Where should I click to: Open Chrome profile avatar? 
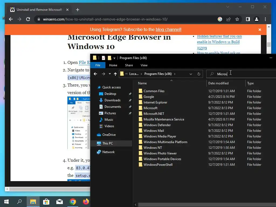257,19
